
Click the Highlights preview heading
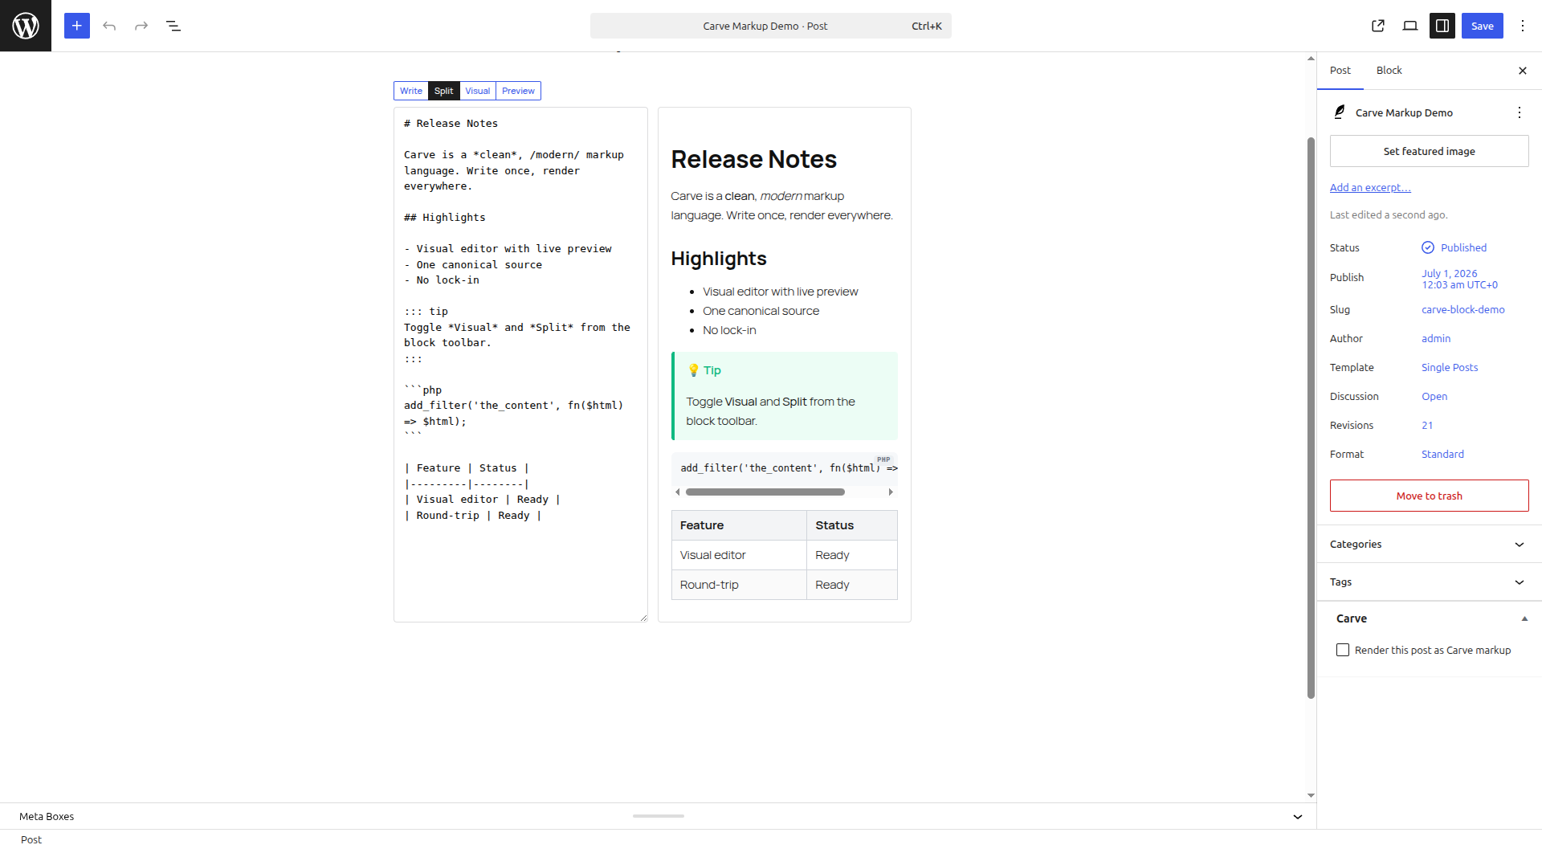pyautogui.click(x=719, y=259)
